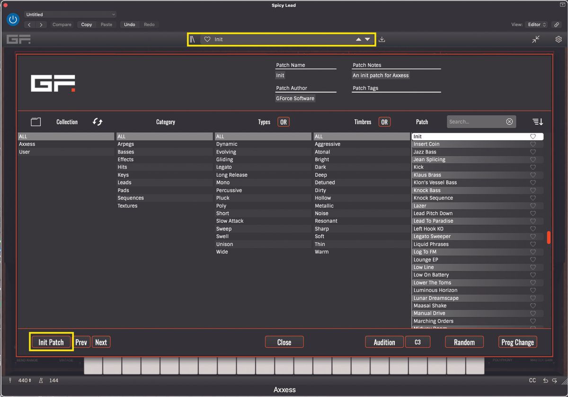Click the next patch down arrow
This screenshot has width=568, height=397.
(368, 39)
